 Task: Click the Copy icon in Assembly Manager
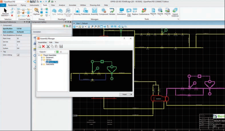52,46
